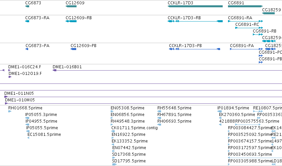Click EST label IP01894.5prime
This screenshot has width=282, height=166.
233,108
